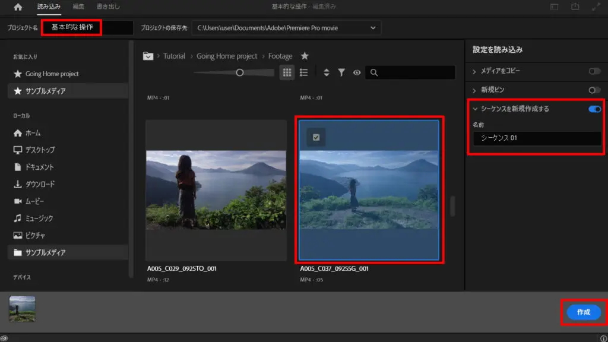Disable the シーケンスを新規作成する toggle
The width and height of the screenshot is (608, 342).
594,109
